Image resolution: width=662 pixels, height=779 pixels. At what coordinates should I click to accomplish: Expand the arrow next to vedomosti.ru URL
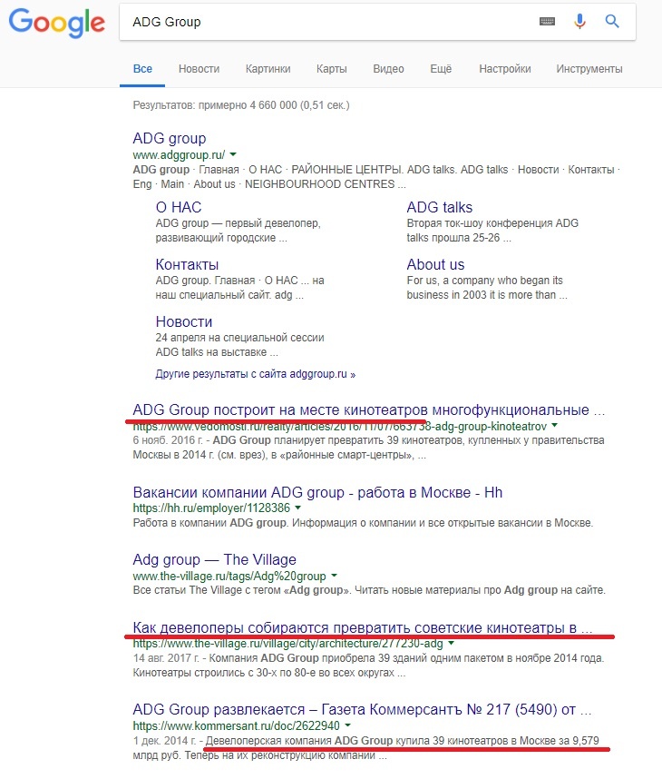tap(554, 426)
